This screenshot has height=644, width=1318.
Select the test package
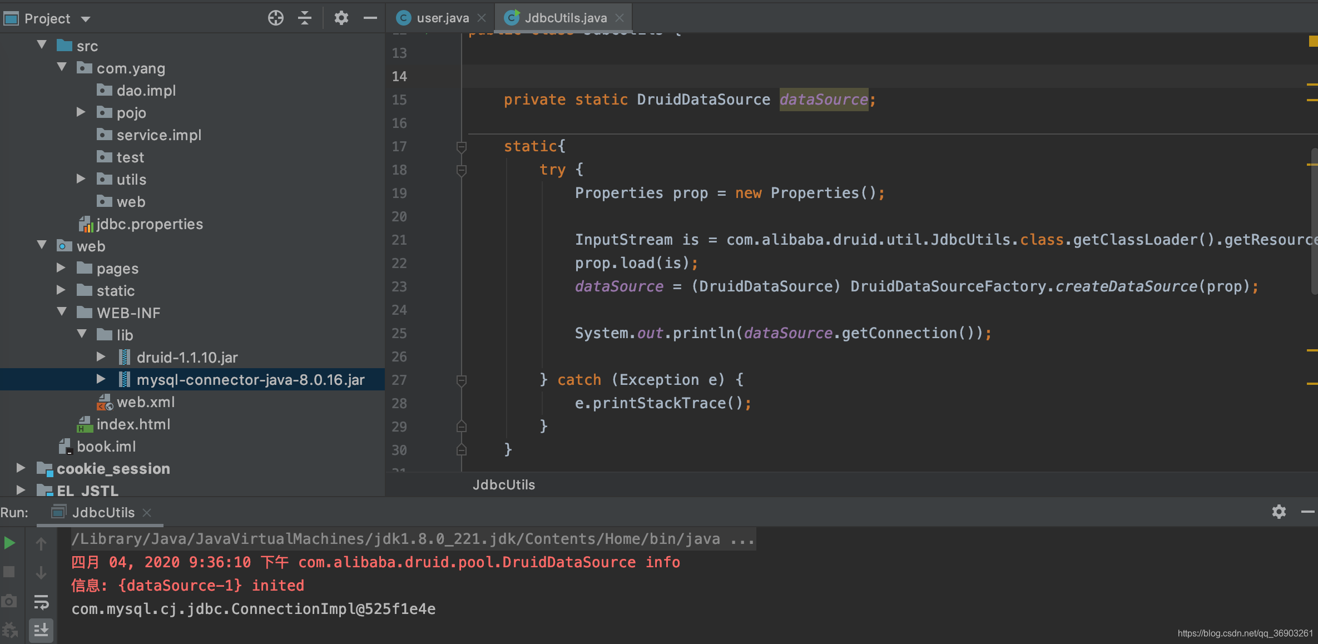(130, 157)
